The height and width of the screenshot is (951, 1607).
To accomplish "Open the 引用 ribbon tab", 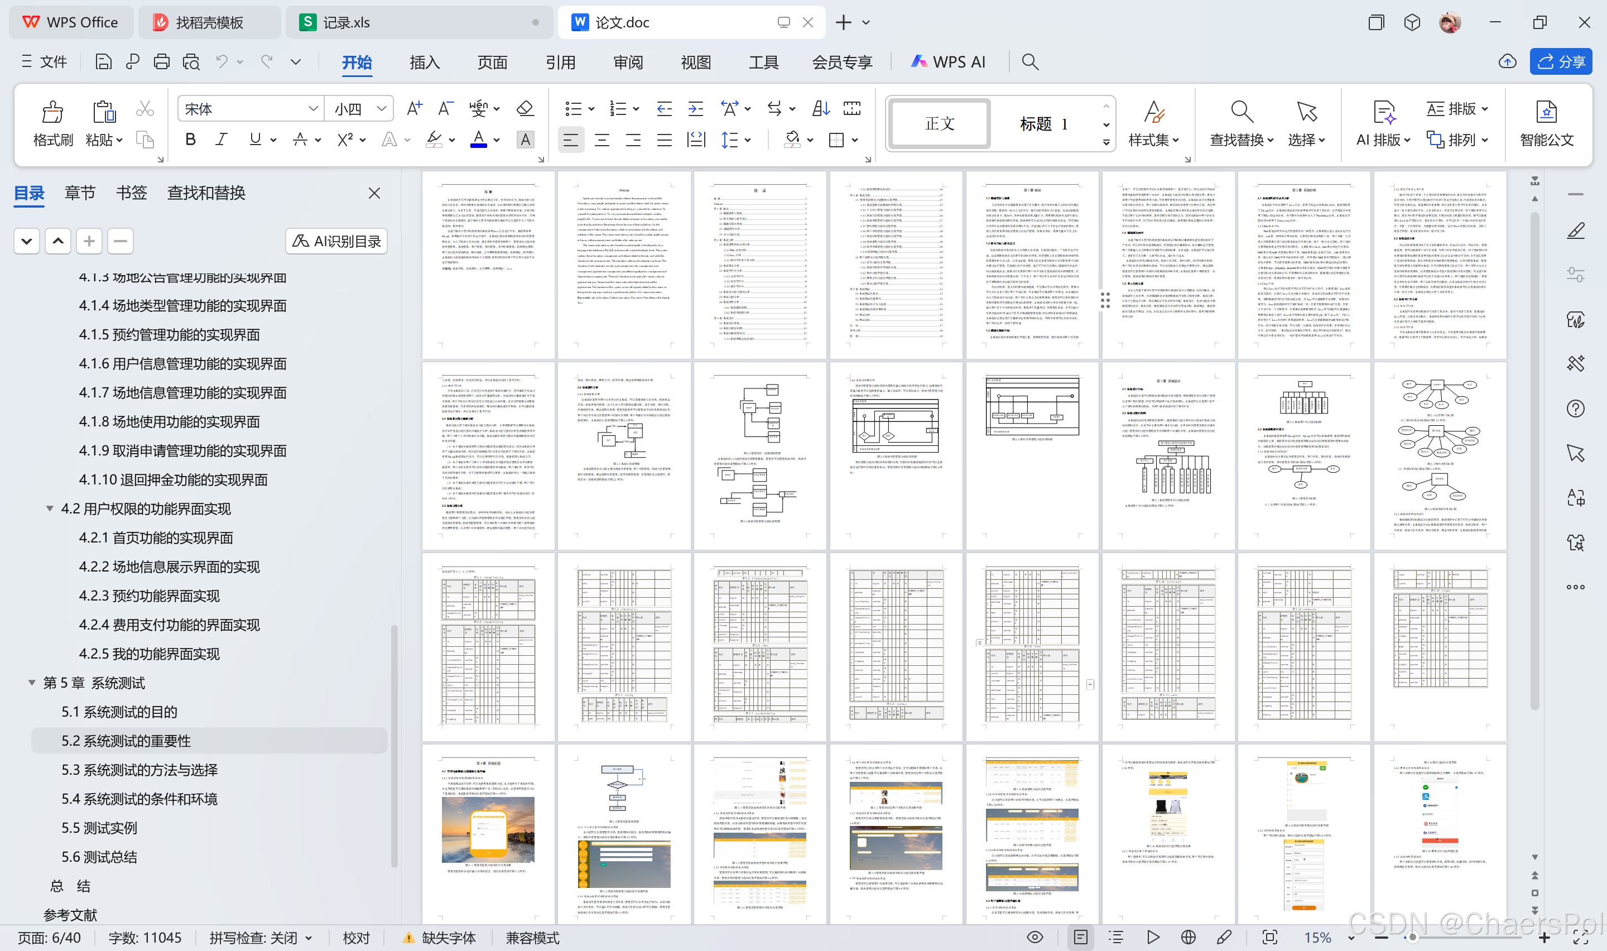I will pos(560,61).
